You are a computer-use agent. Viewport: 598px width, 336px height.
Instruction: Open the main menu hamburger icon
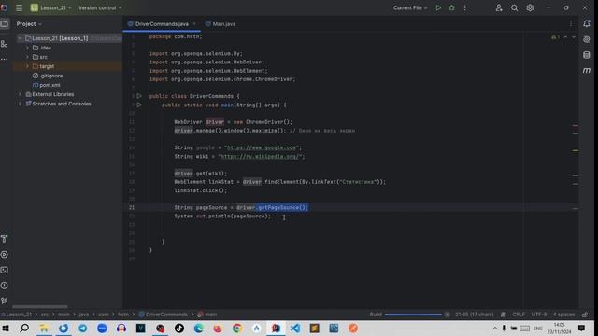point(19,7)
